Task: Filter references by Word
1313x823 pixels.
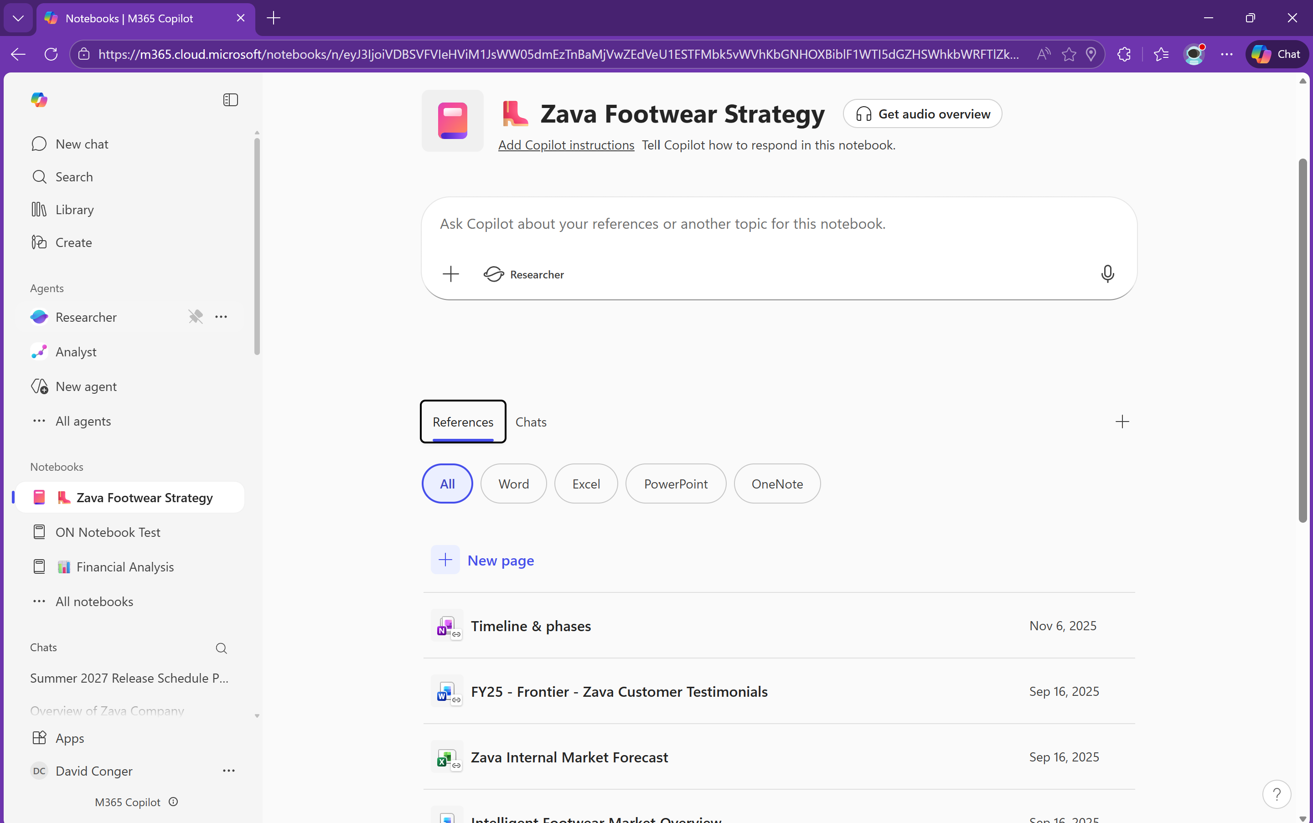Action: (513, 484)
